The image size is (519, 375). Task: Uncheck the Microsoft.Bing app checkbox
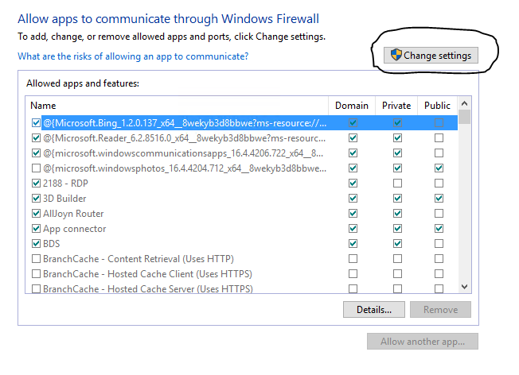coord(36,123)
